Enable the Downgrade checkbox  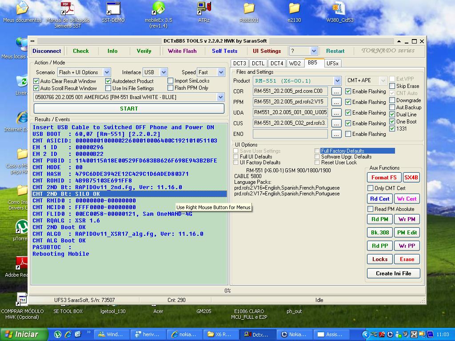[392, 100]
